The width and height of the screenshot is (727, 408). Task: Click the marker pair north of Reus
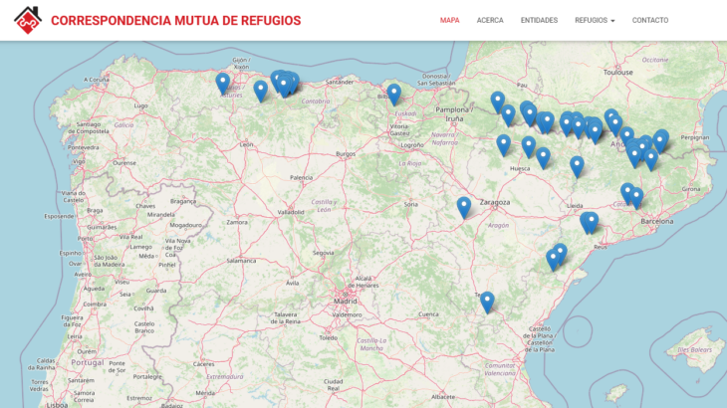[590, 223]
